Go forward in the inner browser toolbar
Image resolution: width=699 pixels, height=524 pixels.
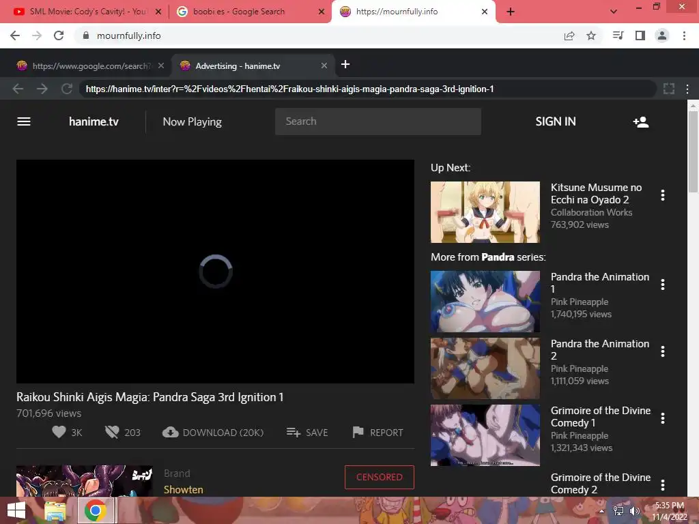(42, 89)
